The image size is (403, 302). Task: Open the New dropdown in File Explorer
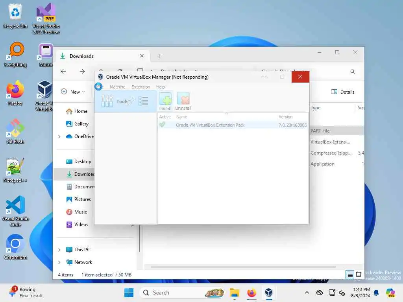[73, 92]
